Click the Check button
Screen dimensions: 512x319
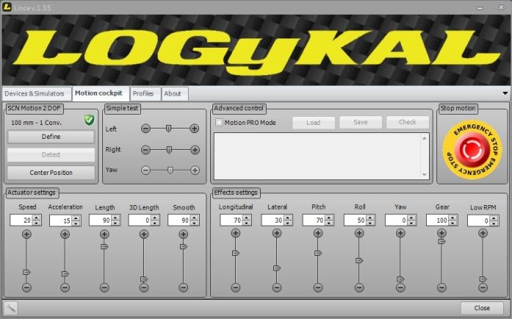click(x=408, y=122)
